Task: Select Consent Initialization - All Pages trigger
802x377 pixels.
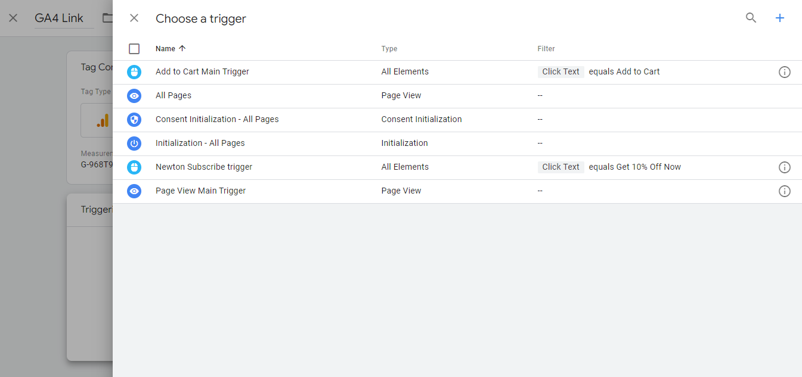Action: pos(217,119)
